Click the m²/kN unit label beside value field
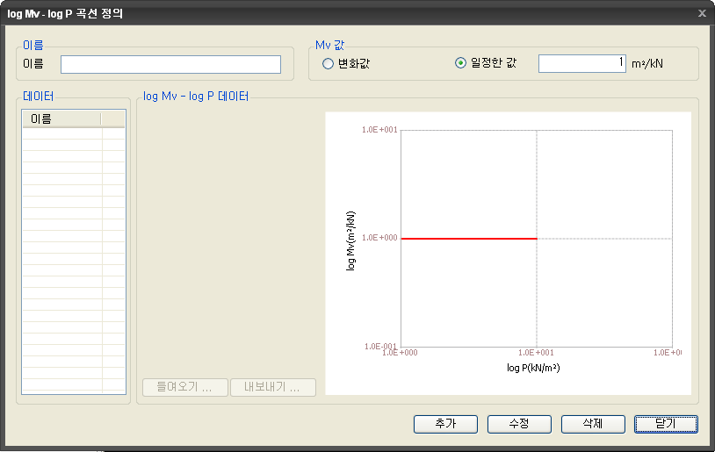 pyautogui.click(x=649, y=64)
